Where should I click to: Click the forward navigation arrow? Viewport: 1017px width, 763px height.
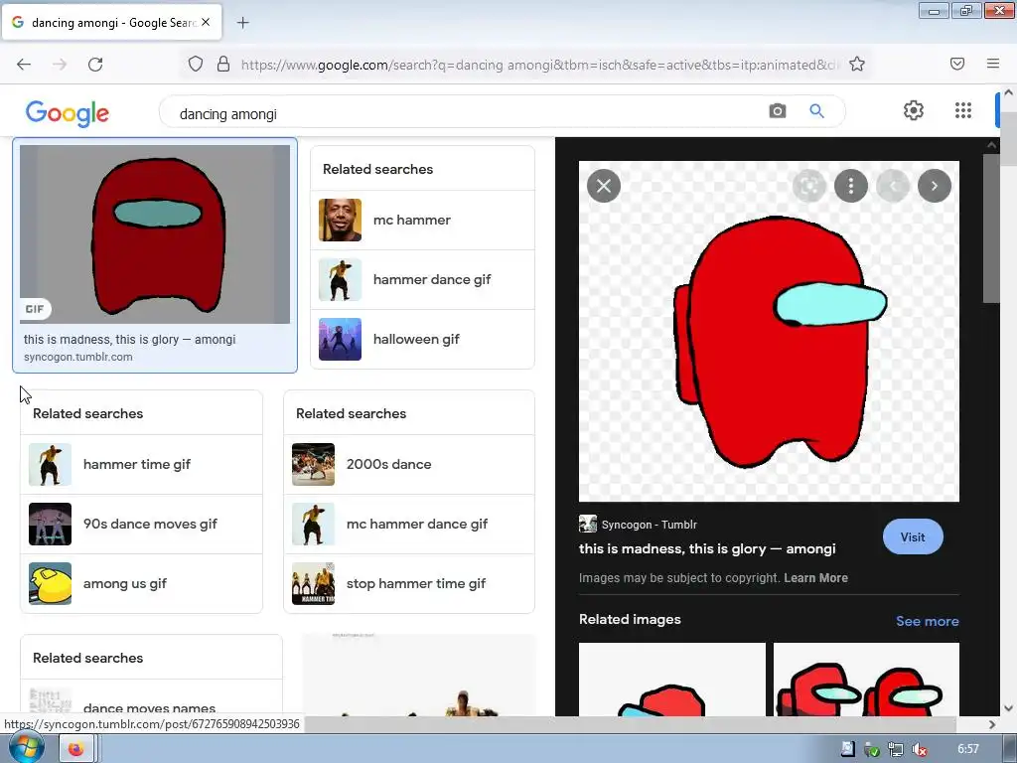pos(60,65)
